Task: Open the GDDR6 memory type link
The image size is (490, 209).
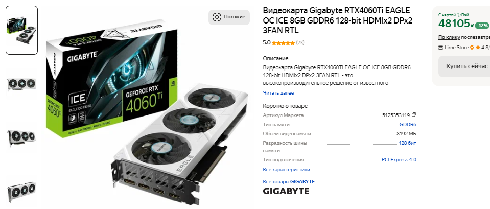Action: click(408, 125)
